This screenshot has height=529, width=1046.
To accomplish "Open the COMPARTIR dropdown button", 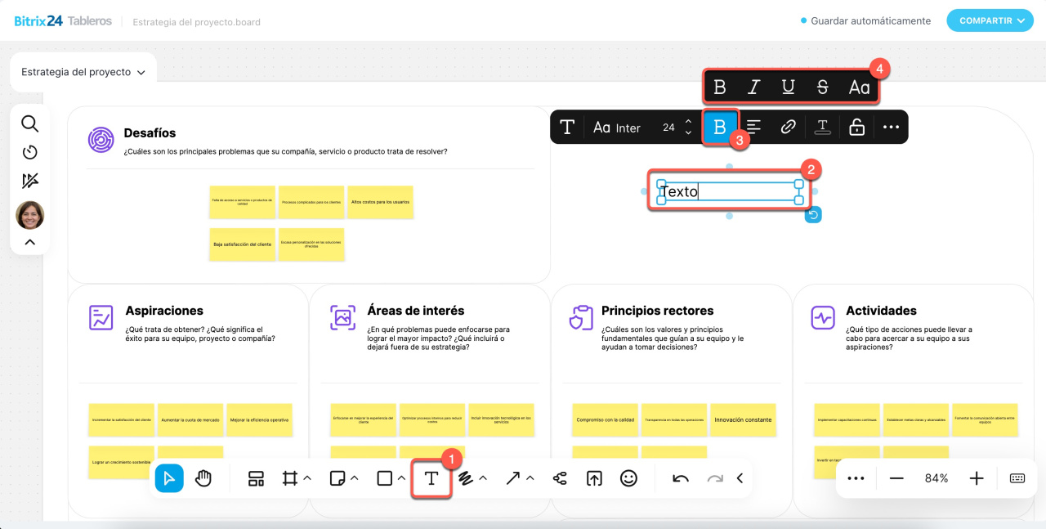I will (x=990, y=20).
